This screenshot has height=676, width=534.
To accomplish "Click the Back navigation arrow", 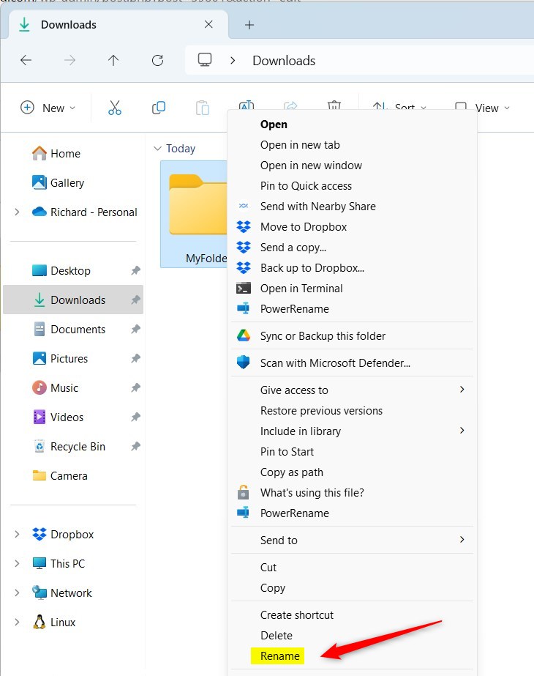I will tap(26, 60).
